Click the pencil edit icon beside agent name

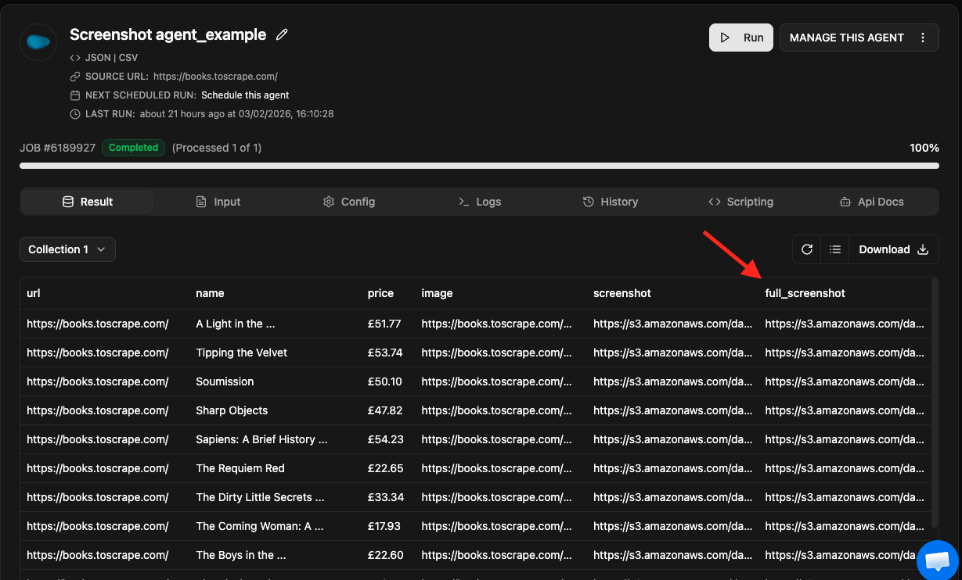[x=282, y=34]
